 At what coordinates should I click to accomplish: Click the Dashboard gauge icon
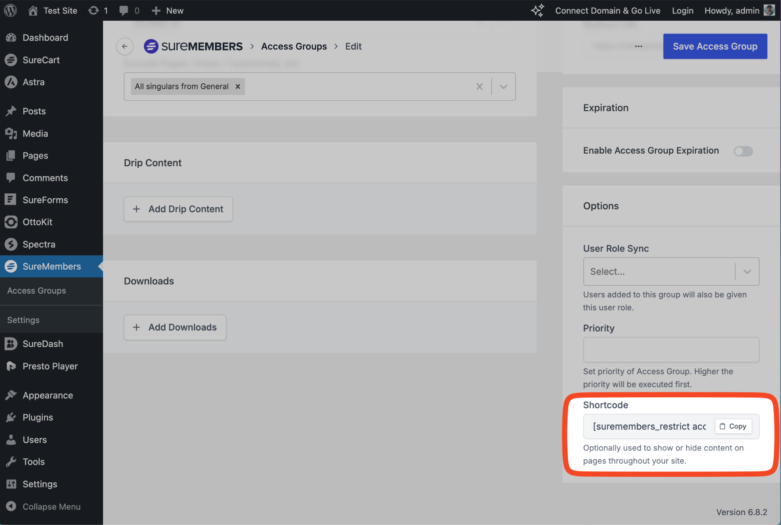coord(11,37)
